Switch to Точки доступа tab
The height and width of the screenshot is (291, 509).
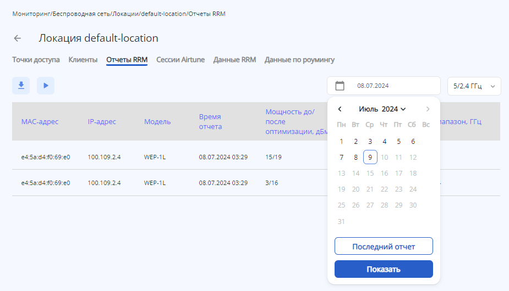[36, 60]
